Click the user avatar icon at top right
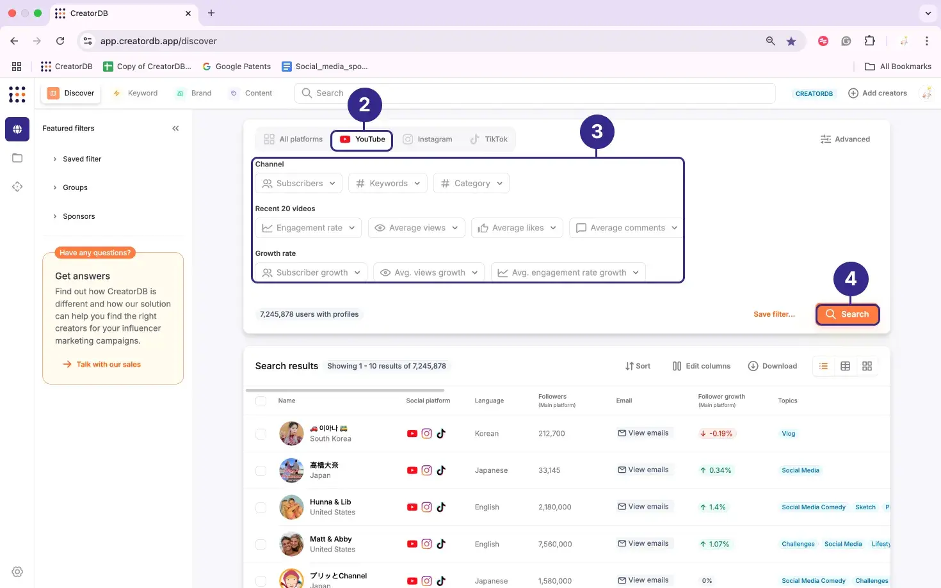Viewport: 941px width, 588px height. coord(926,93)
